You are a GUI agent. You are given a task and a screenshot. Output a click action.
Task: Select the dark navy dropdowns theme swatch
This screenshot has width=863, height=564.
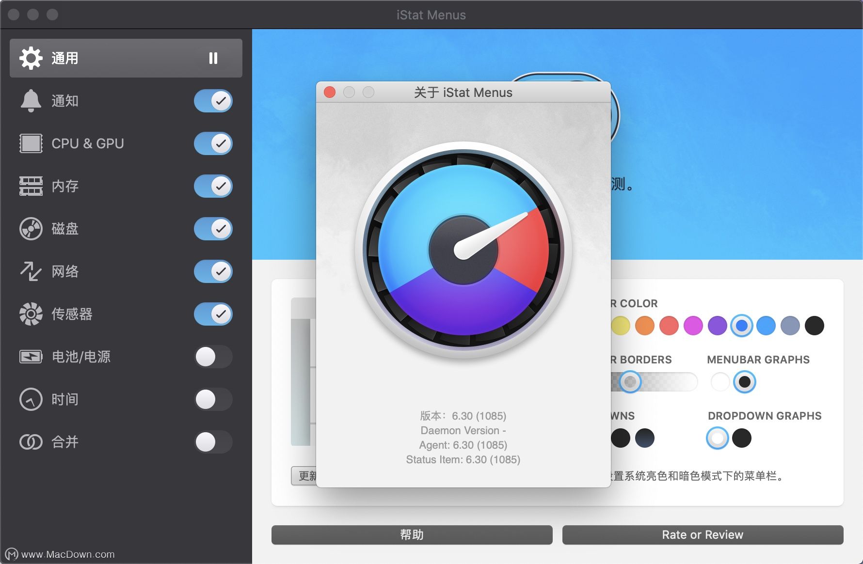click(x=645, y=438)
